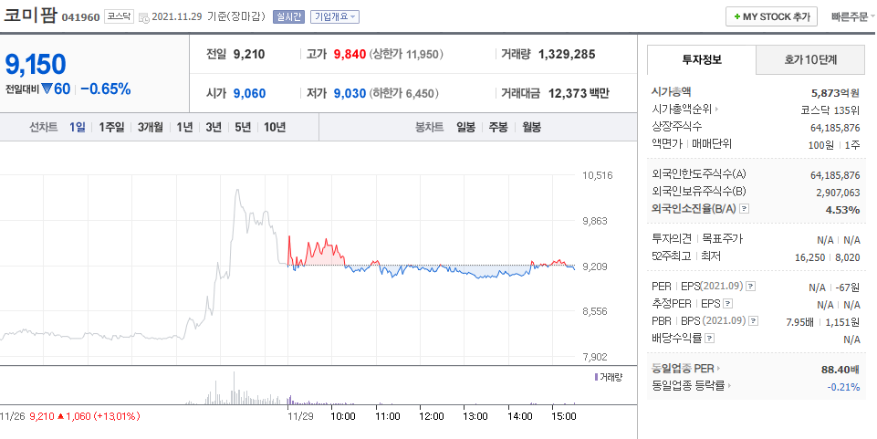Click the 상한가 11,950 text
The width and height of the screenshot is (877, 439).
pos(407,54)
